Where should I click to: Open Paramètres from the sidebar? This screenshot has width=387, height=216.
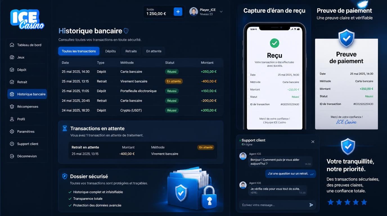click(27, 131)
